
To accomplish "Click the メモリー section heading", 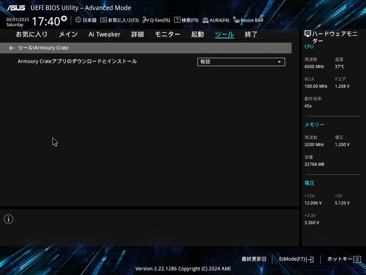I will [x=315, y=125].
